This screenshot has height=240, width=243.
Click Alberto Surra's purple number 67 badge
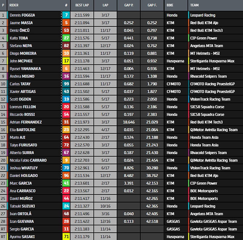tap(66, 153)
